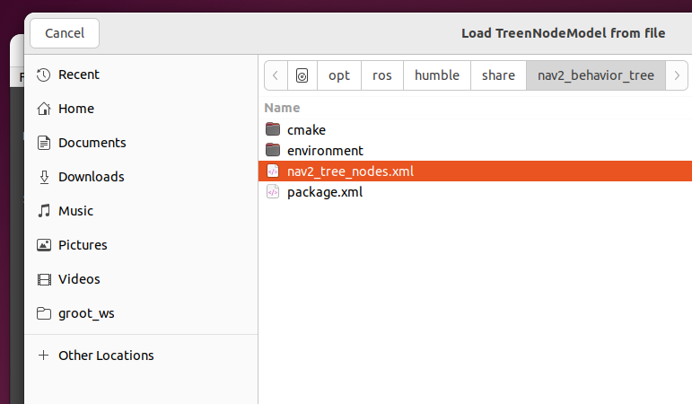
Task: Open Other Locations with plus icon
Action: pos(43,356)
